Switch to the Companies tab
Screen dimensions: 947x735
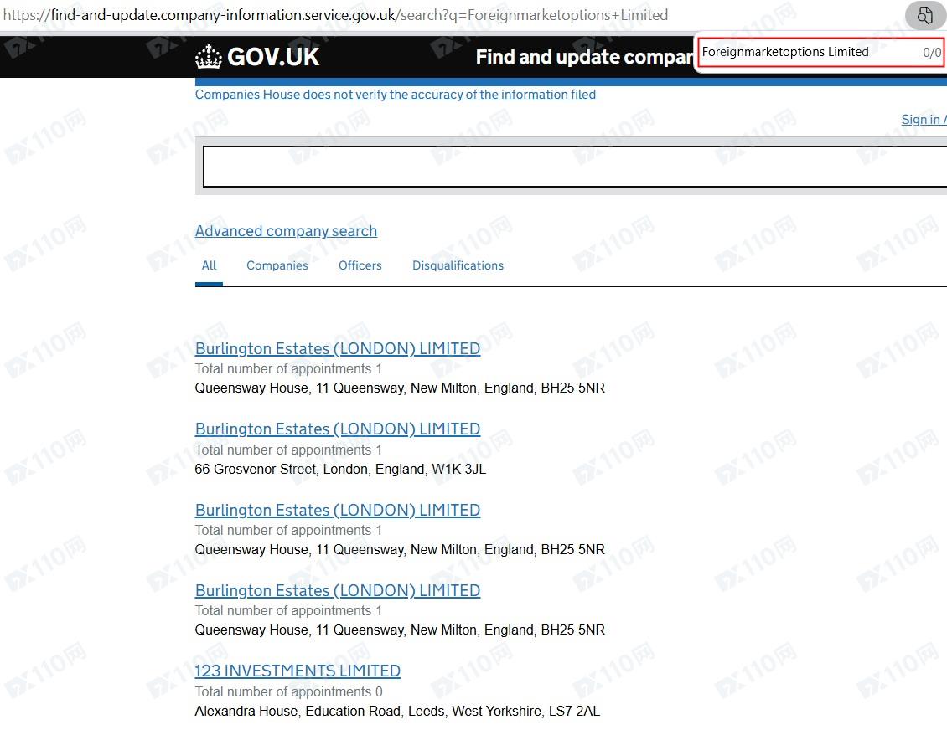(277, 265)
